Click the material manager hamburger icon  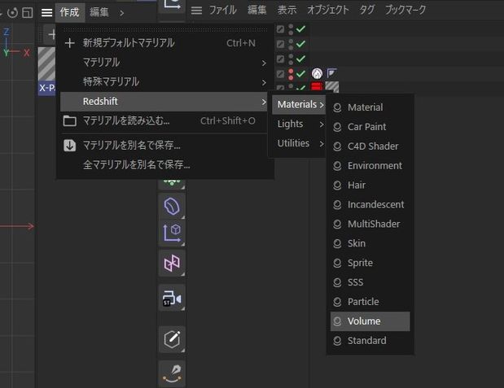coord(46,13)
